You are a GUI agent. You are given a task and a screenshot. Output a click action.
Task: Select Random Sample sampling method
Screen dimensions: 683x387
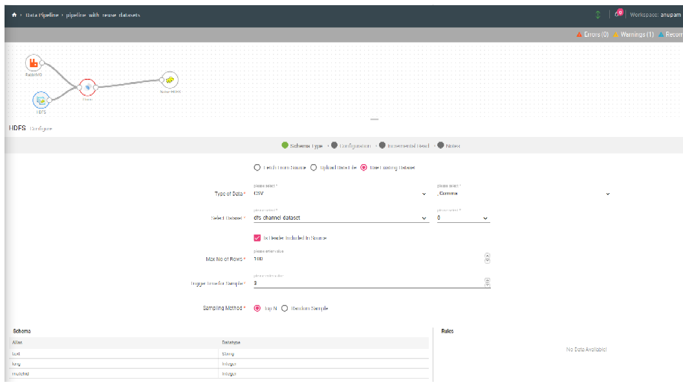click(285, 308)
